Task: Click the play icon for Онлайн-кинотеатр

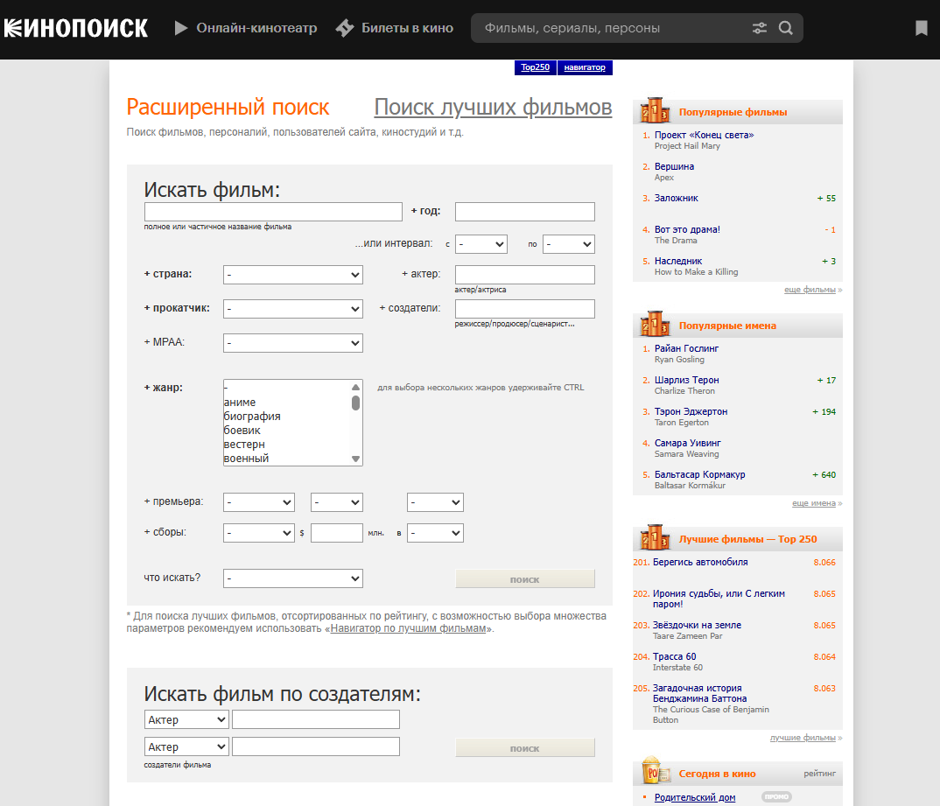Action: pyautogui.click(x=181, y=28)
